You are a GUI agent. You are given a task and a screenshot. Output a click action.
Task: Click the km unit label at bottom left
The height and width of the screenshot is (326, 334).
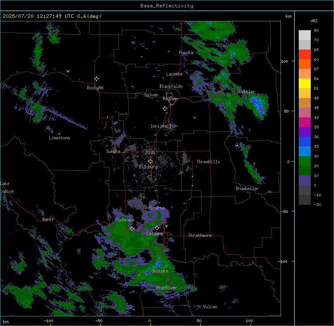tap(6, 321)
